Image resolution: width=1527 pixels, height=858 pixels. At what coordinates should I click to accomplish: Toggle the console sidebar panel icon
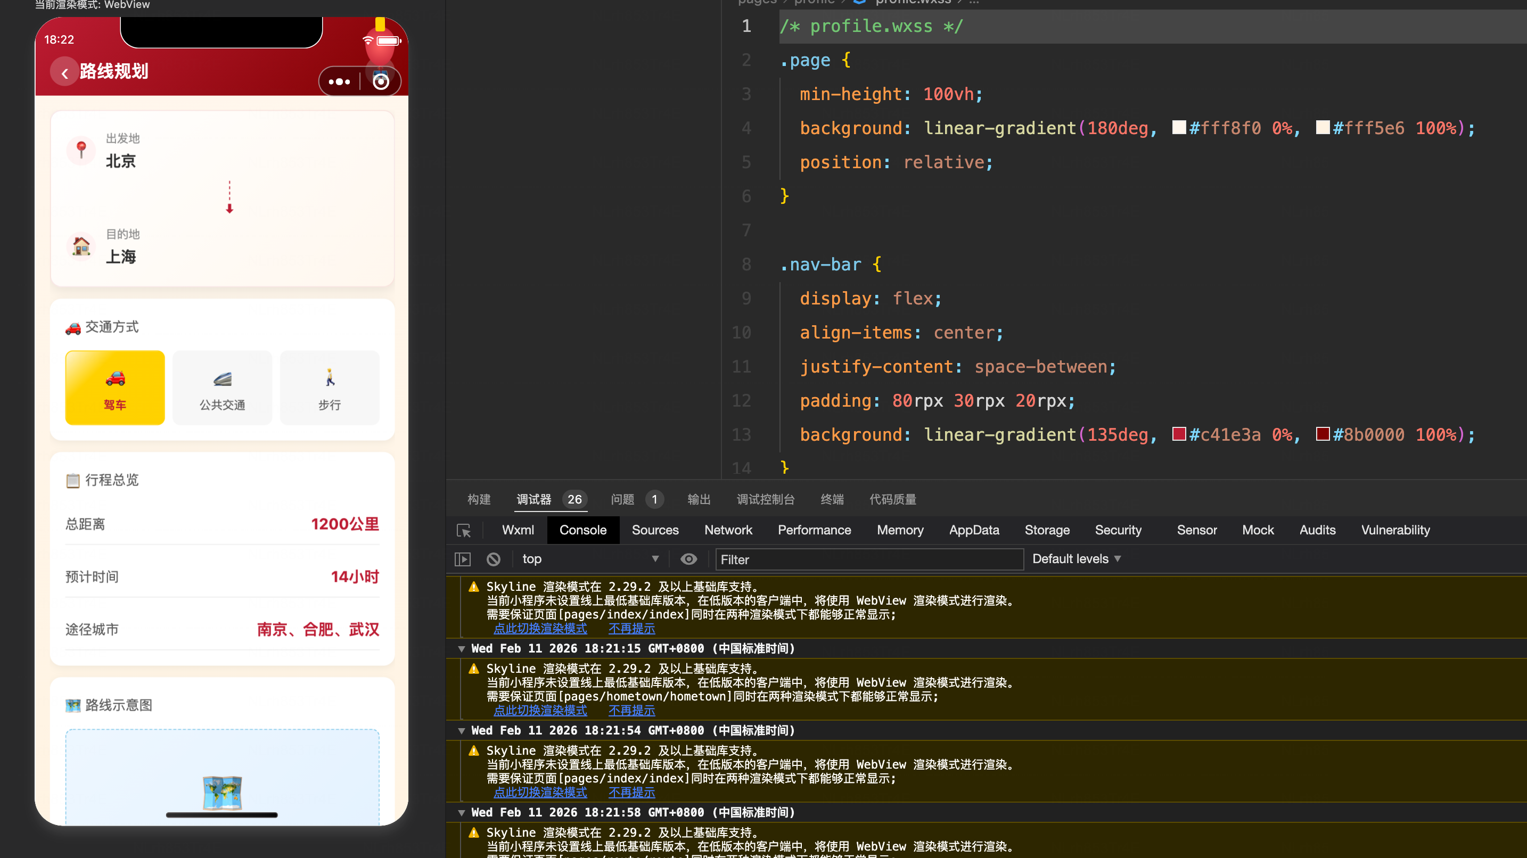click(x=462, y=559)
